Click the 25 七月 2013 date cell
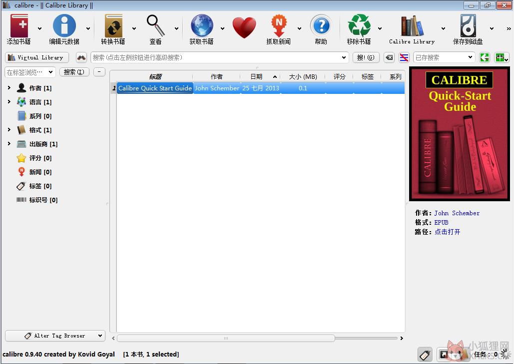The image size is (514, 364). (x=261, y=88)
